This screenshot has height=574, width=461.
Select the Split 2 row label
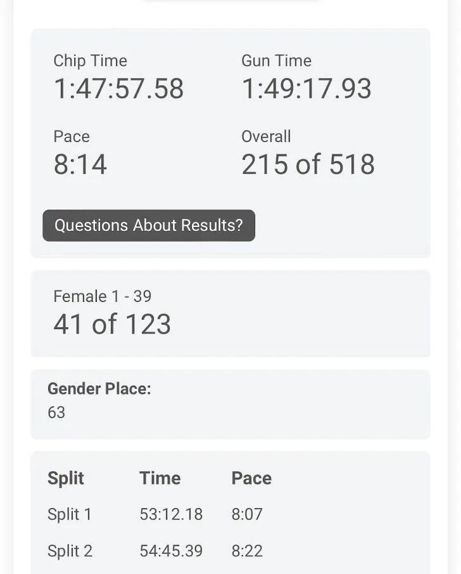(x=70, y=551)
